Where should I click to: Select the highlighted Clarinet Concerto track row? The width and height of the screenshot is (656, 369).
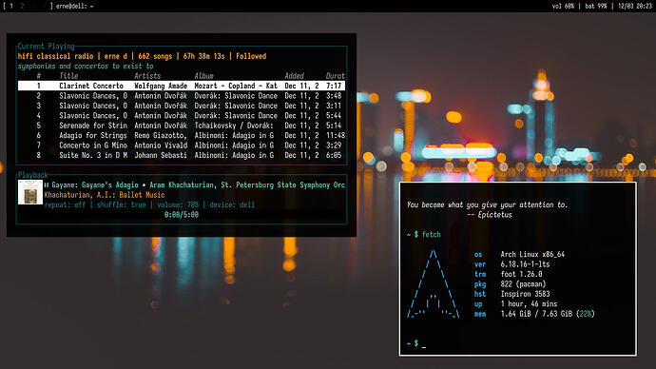coord(182,86)
